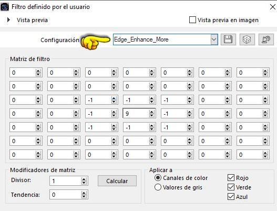Select the Valores de gris radio button
The image size is (277, 211).
pos(158,187)
